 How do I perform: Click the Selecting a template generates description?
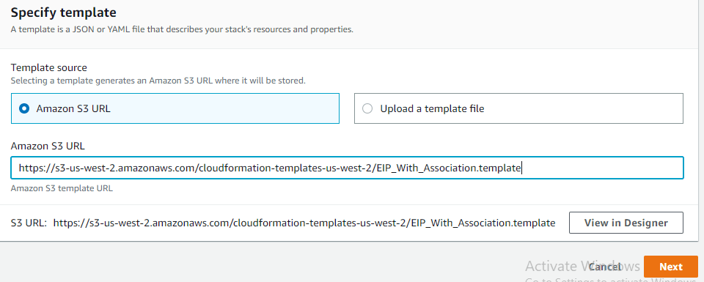coord(158,81)
